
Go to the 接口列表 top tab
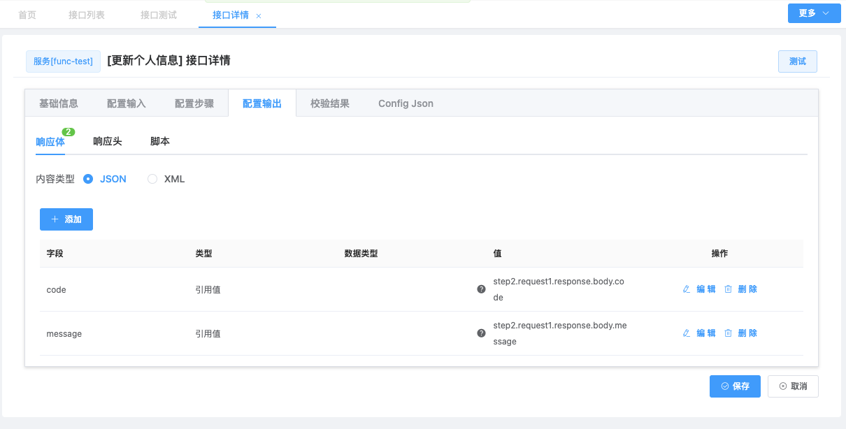[x=87, y=15]
